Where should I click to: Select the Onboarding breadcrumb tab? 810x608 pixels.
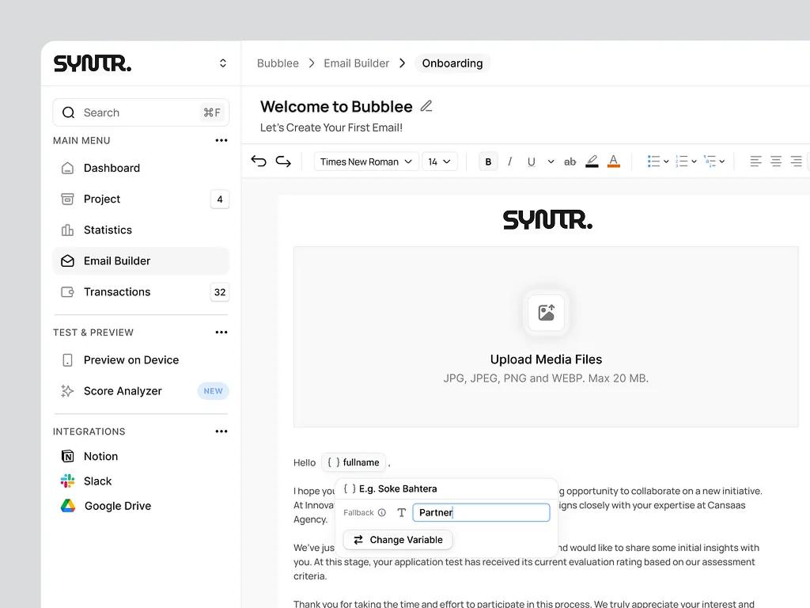[452, 63]
